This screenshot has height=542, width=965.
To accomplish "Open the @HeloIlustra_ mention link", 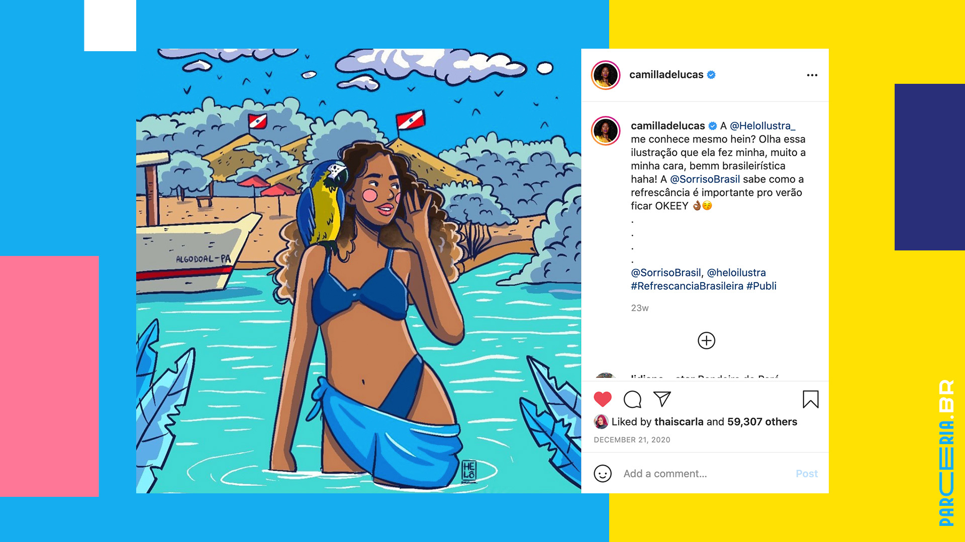I will [x=762, y=126].
